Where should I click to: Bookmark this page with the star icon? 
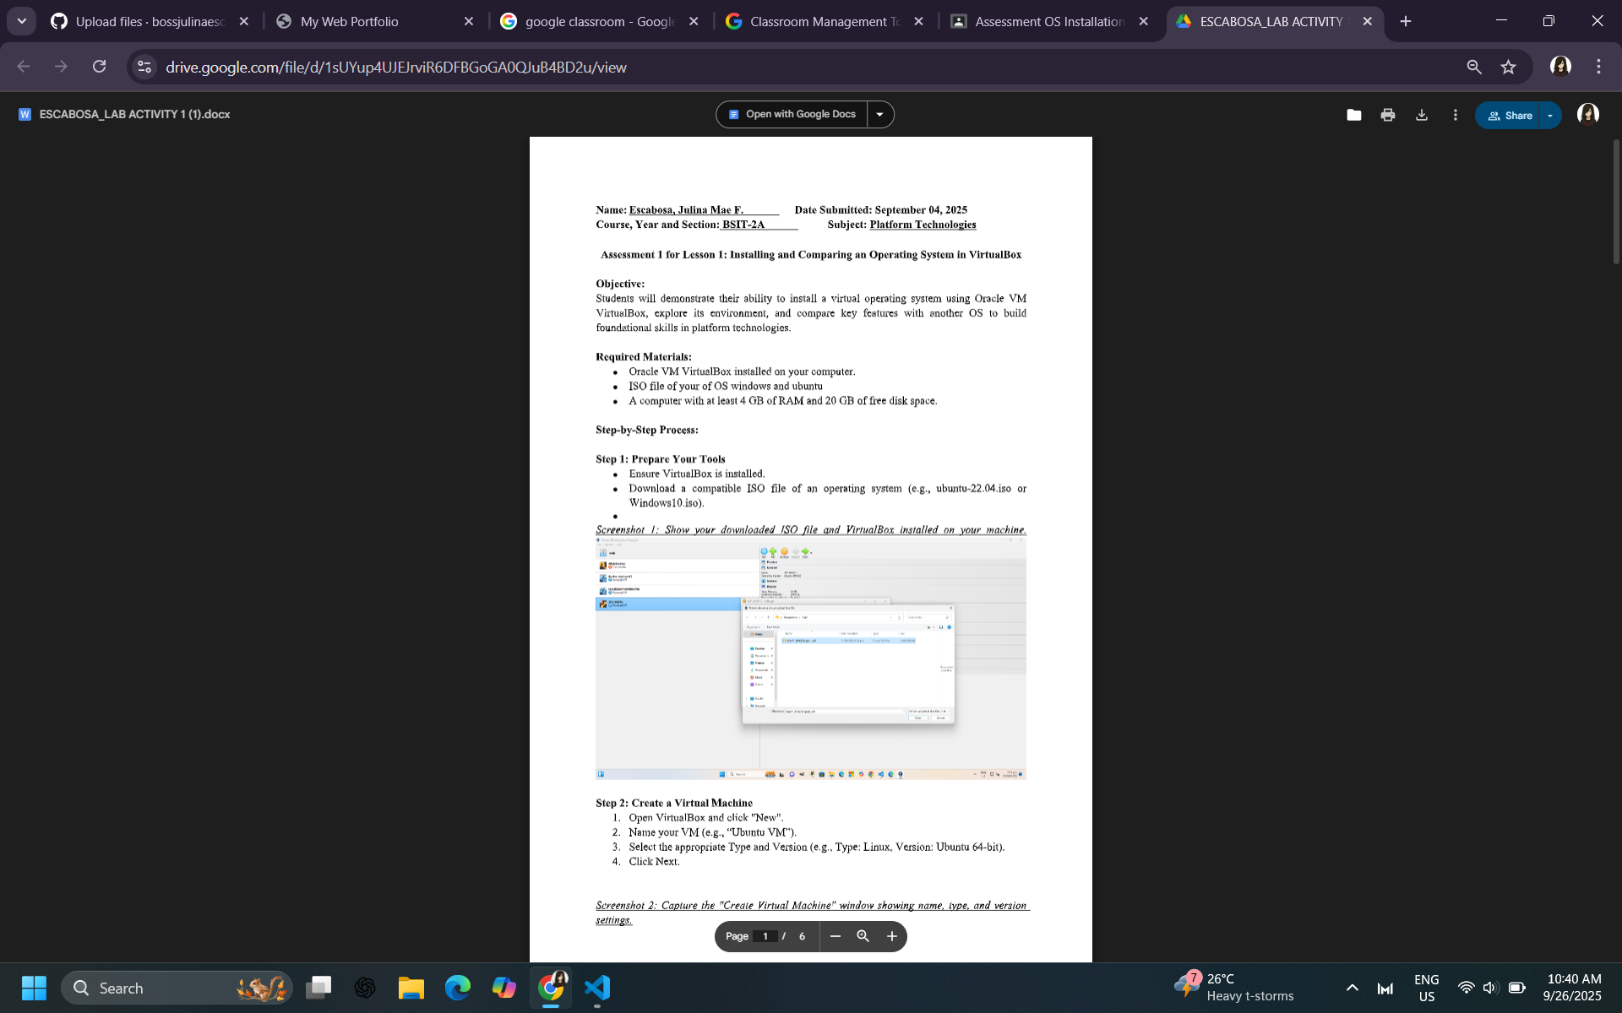[1508, 67]
